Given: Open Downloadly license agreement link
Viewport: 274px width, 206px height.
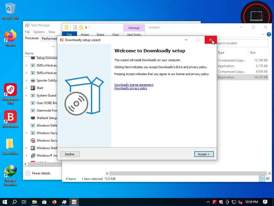Looking at the screenshot, I should point(134,85).
